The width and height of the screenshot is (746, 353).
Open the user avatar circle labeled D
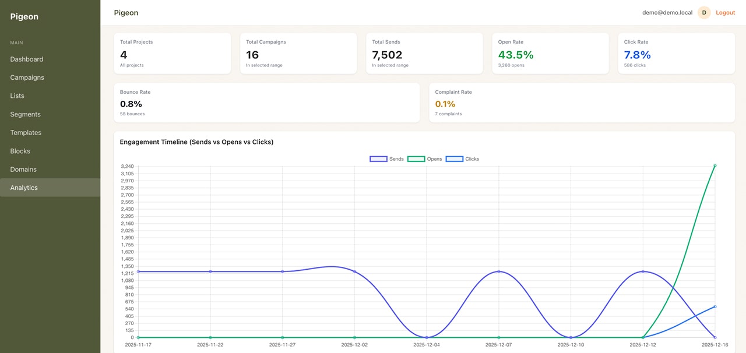point(703,12)
